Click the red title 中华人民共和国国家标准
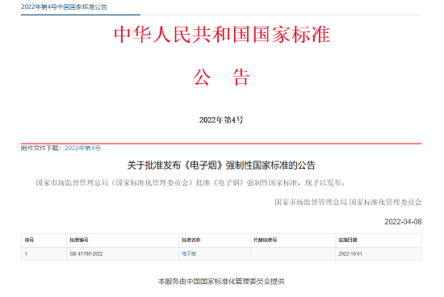Viewport: 444px width, 297px height. (222, 35)
